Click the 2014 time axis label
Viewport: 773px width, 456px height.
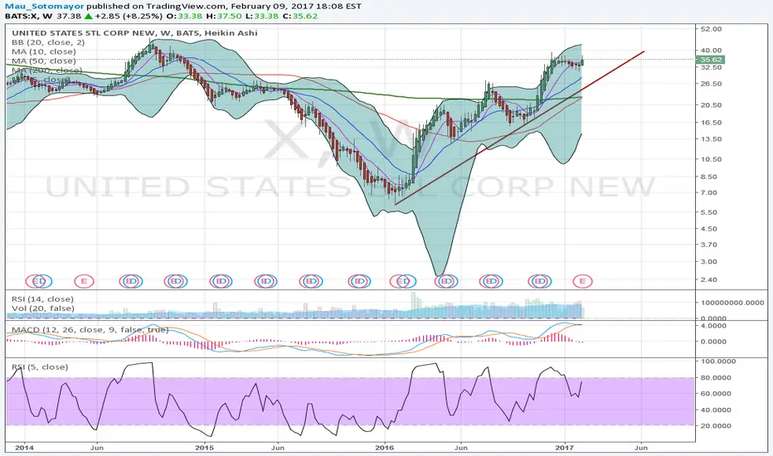pos(24,448)
